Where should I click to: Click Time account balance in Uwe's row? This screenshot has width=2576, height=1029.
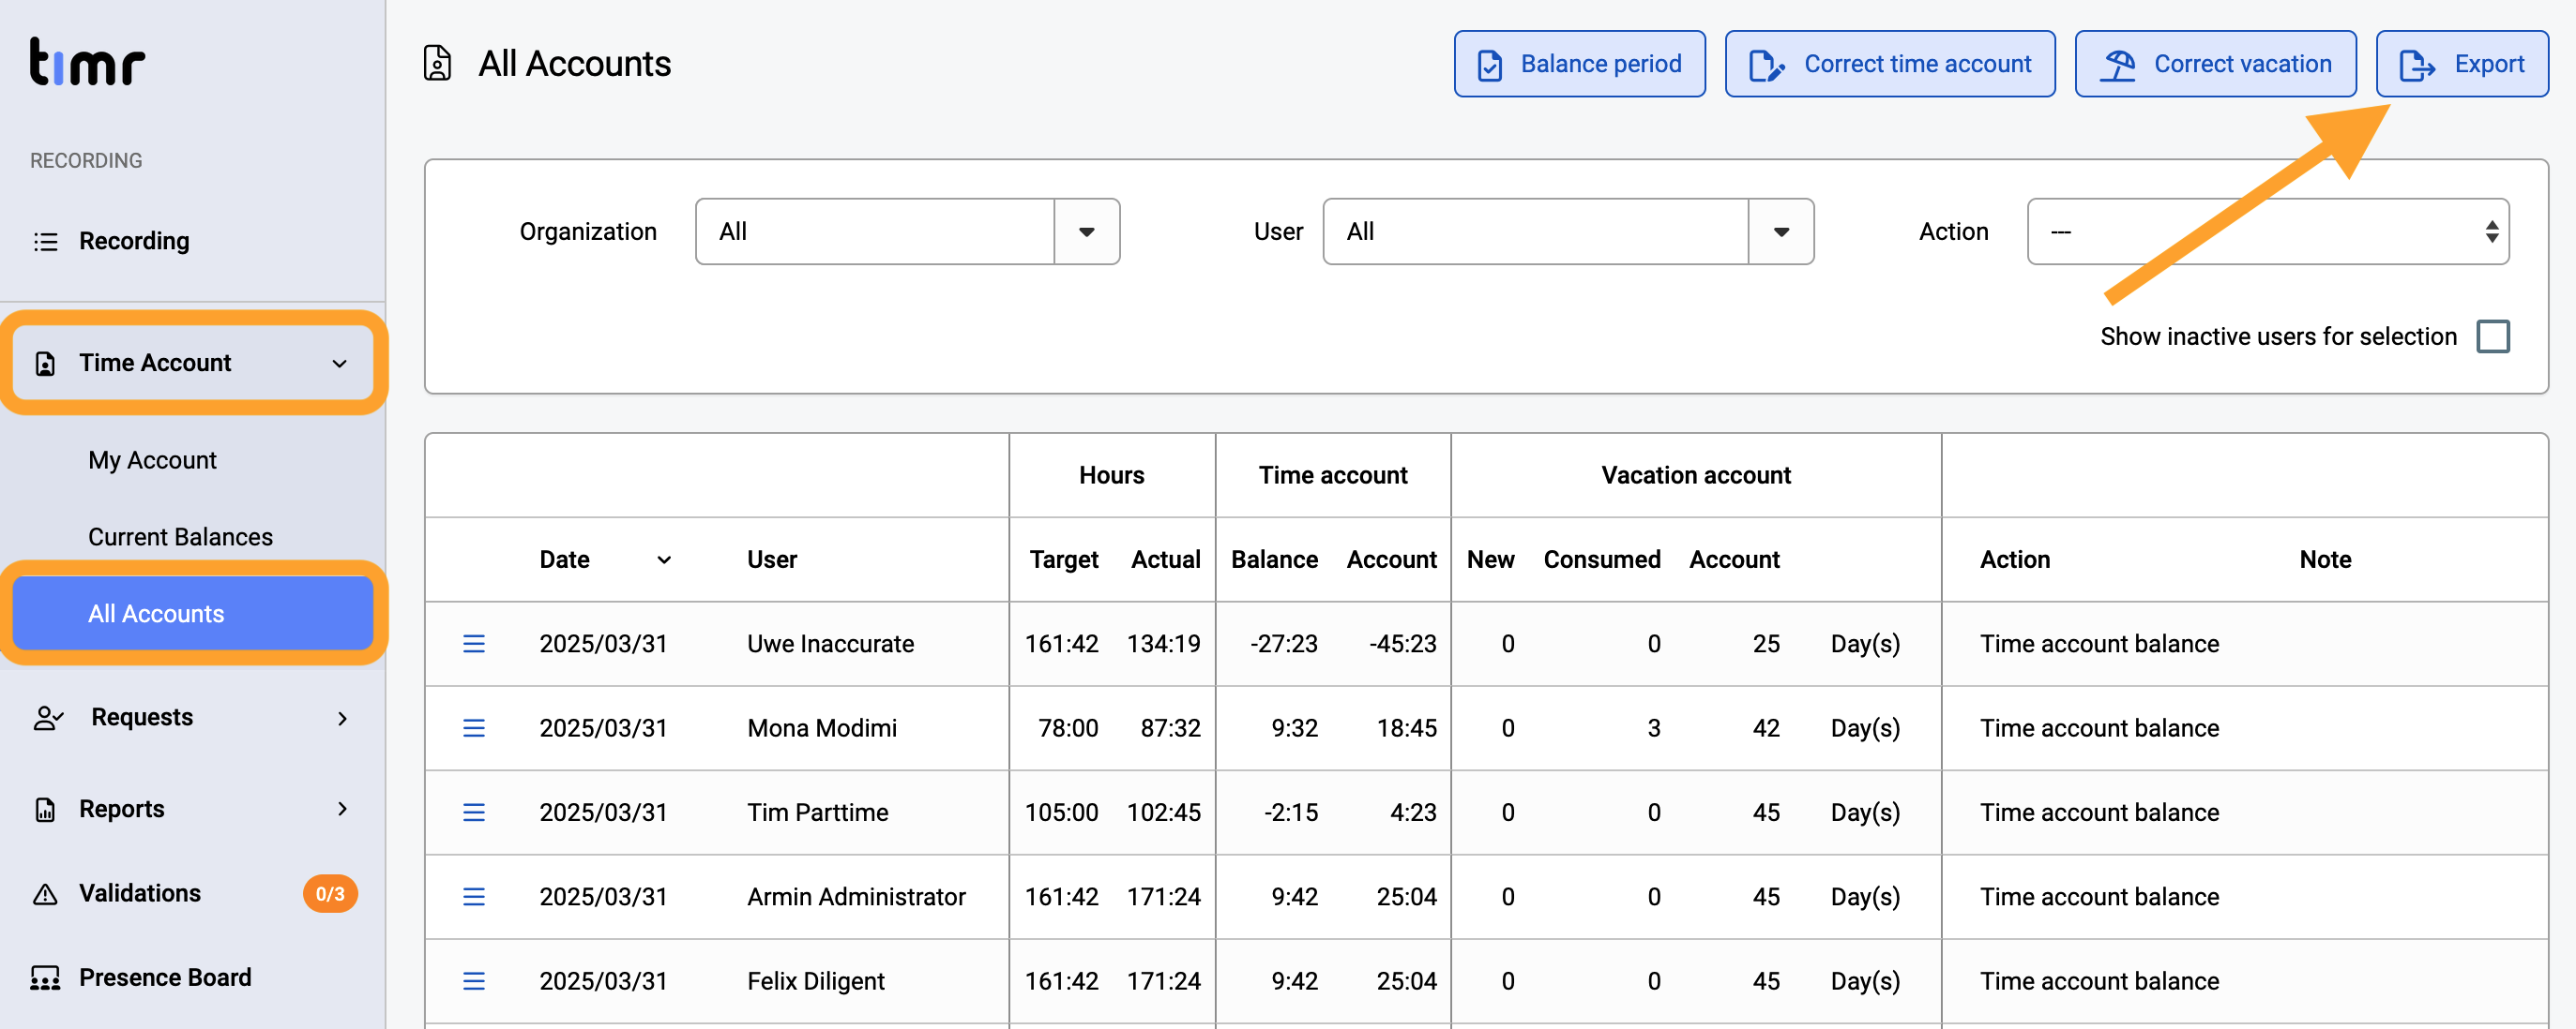(2099, 645)
